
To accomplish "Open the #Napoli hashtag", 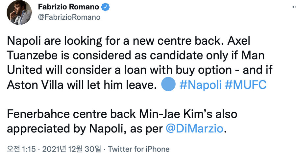I will pos(201,85).
